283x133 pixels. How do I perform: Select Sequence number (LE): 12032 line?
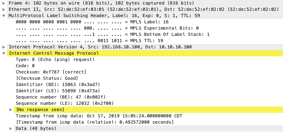65,103
